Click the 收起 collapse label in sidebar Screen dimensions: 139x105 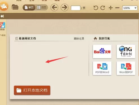pos(3,35)
